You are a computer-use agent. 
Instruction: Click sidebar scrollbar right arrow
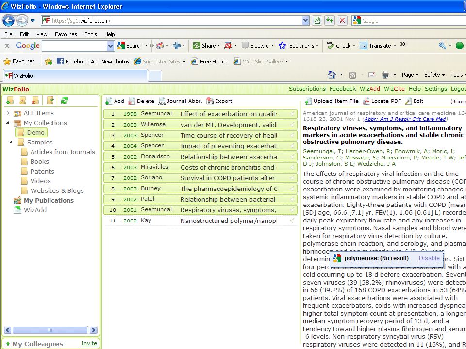pyautogui.click(x=93, y=330)
